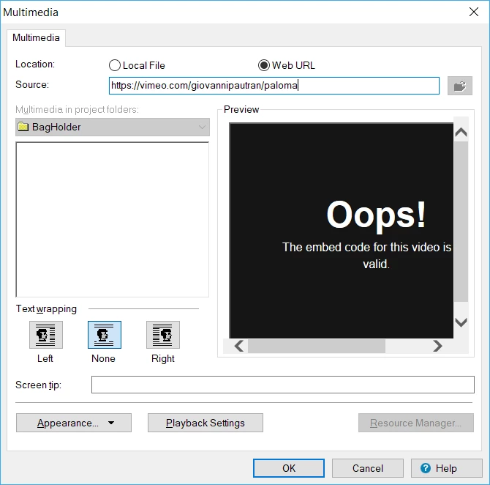
Task: Open the Appearance dropdown arrow
Action: coord(111,423)
